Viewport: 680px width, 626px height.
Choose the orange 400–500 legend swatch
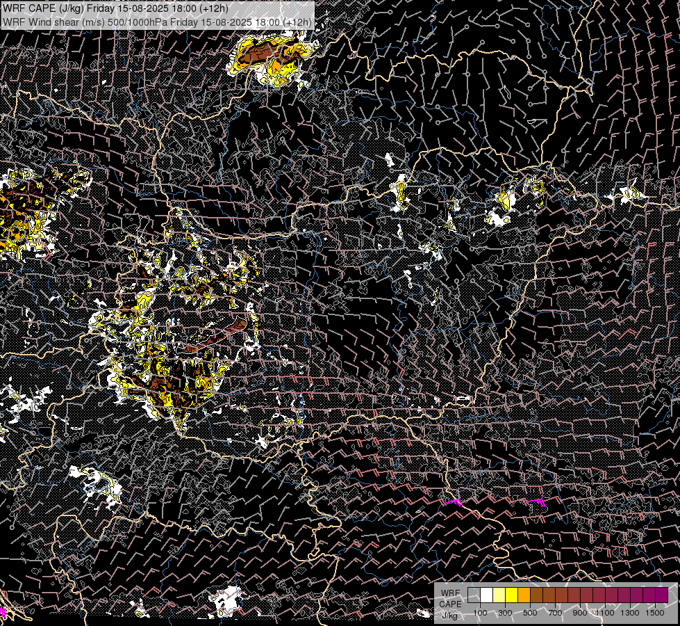coord(524,595)
